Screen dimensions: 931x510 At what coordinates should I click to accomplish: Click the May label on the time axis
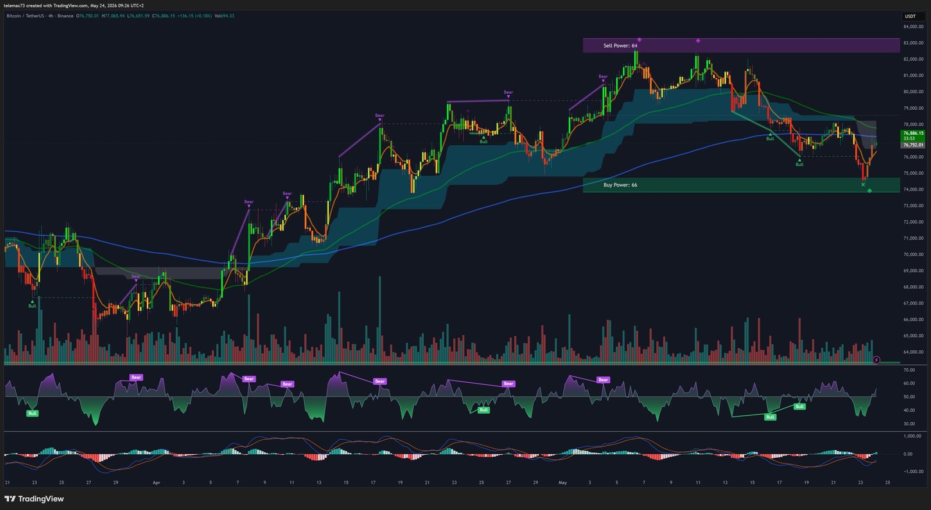[562, 482]
